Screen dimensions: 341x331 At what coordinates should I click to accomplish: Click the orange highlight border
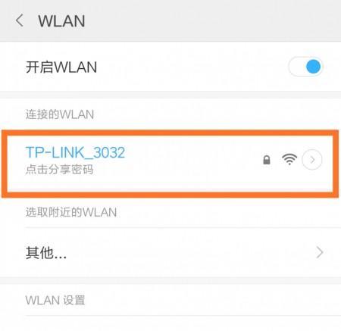[x=170, y=133]
